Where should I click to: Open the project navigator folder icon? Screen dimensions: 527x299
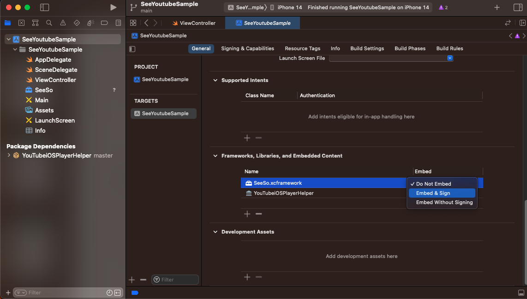coord(7,23)
